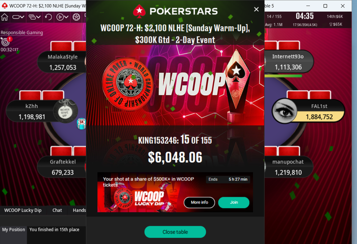
Task: Open the Responsible Gaming link
Action: [x=21, y=33]
